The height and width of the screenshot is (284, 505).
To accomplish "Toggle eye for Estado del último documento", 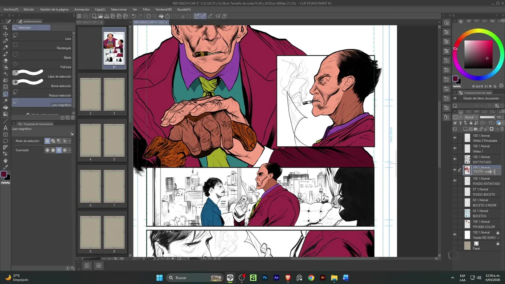I will [455, 98].
